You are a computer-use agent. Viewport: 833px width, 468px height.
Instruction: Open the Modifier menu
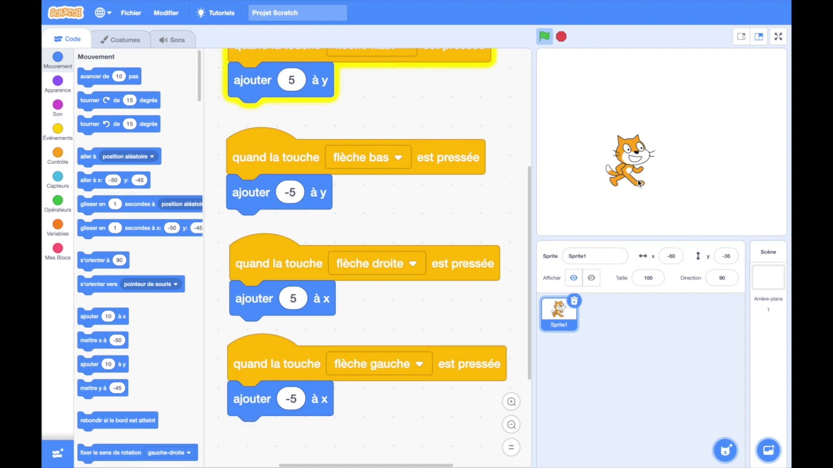pyautogui.click(x=166, y=12)
